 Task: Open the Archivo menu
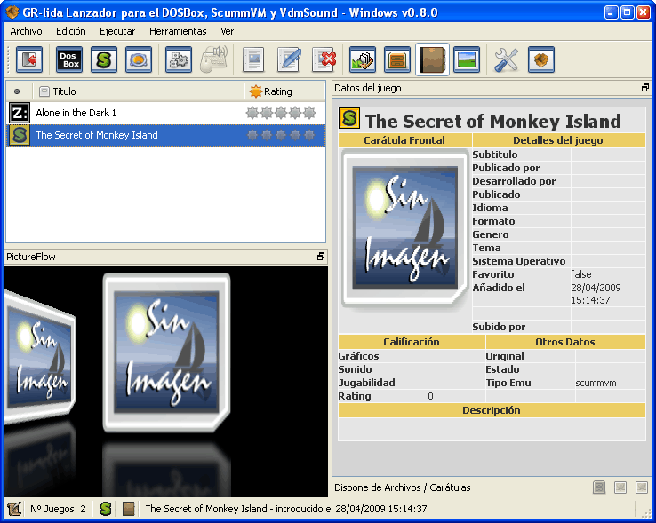pyautogui.click(x=26, y=31)
